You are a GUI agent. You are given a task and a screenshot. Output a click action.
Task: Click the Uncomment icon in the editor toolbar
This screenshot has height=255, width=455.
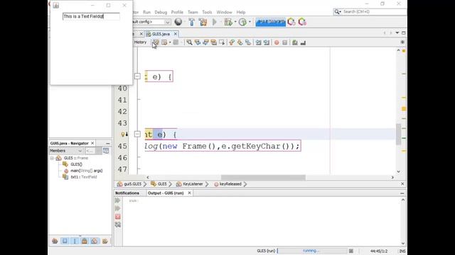click(303, 42)
